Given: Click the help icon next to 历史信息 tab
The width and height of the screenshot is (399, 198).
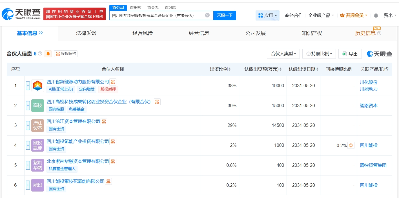Looking at the screenshot, I should (x=379, y=33).
